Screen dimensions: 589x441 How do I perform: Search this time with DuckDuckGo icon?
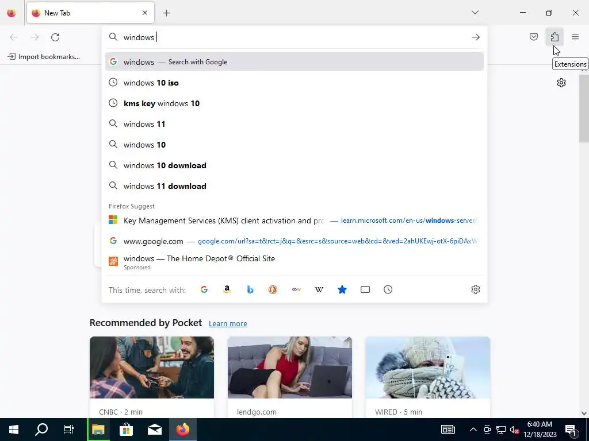point(273,289)
